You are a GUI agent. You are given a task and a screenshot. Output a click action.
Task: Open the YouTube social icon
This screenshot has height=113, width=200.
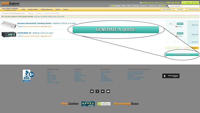(x=108, y=91)
